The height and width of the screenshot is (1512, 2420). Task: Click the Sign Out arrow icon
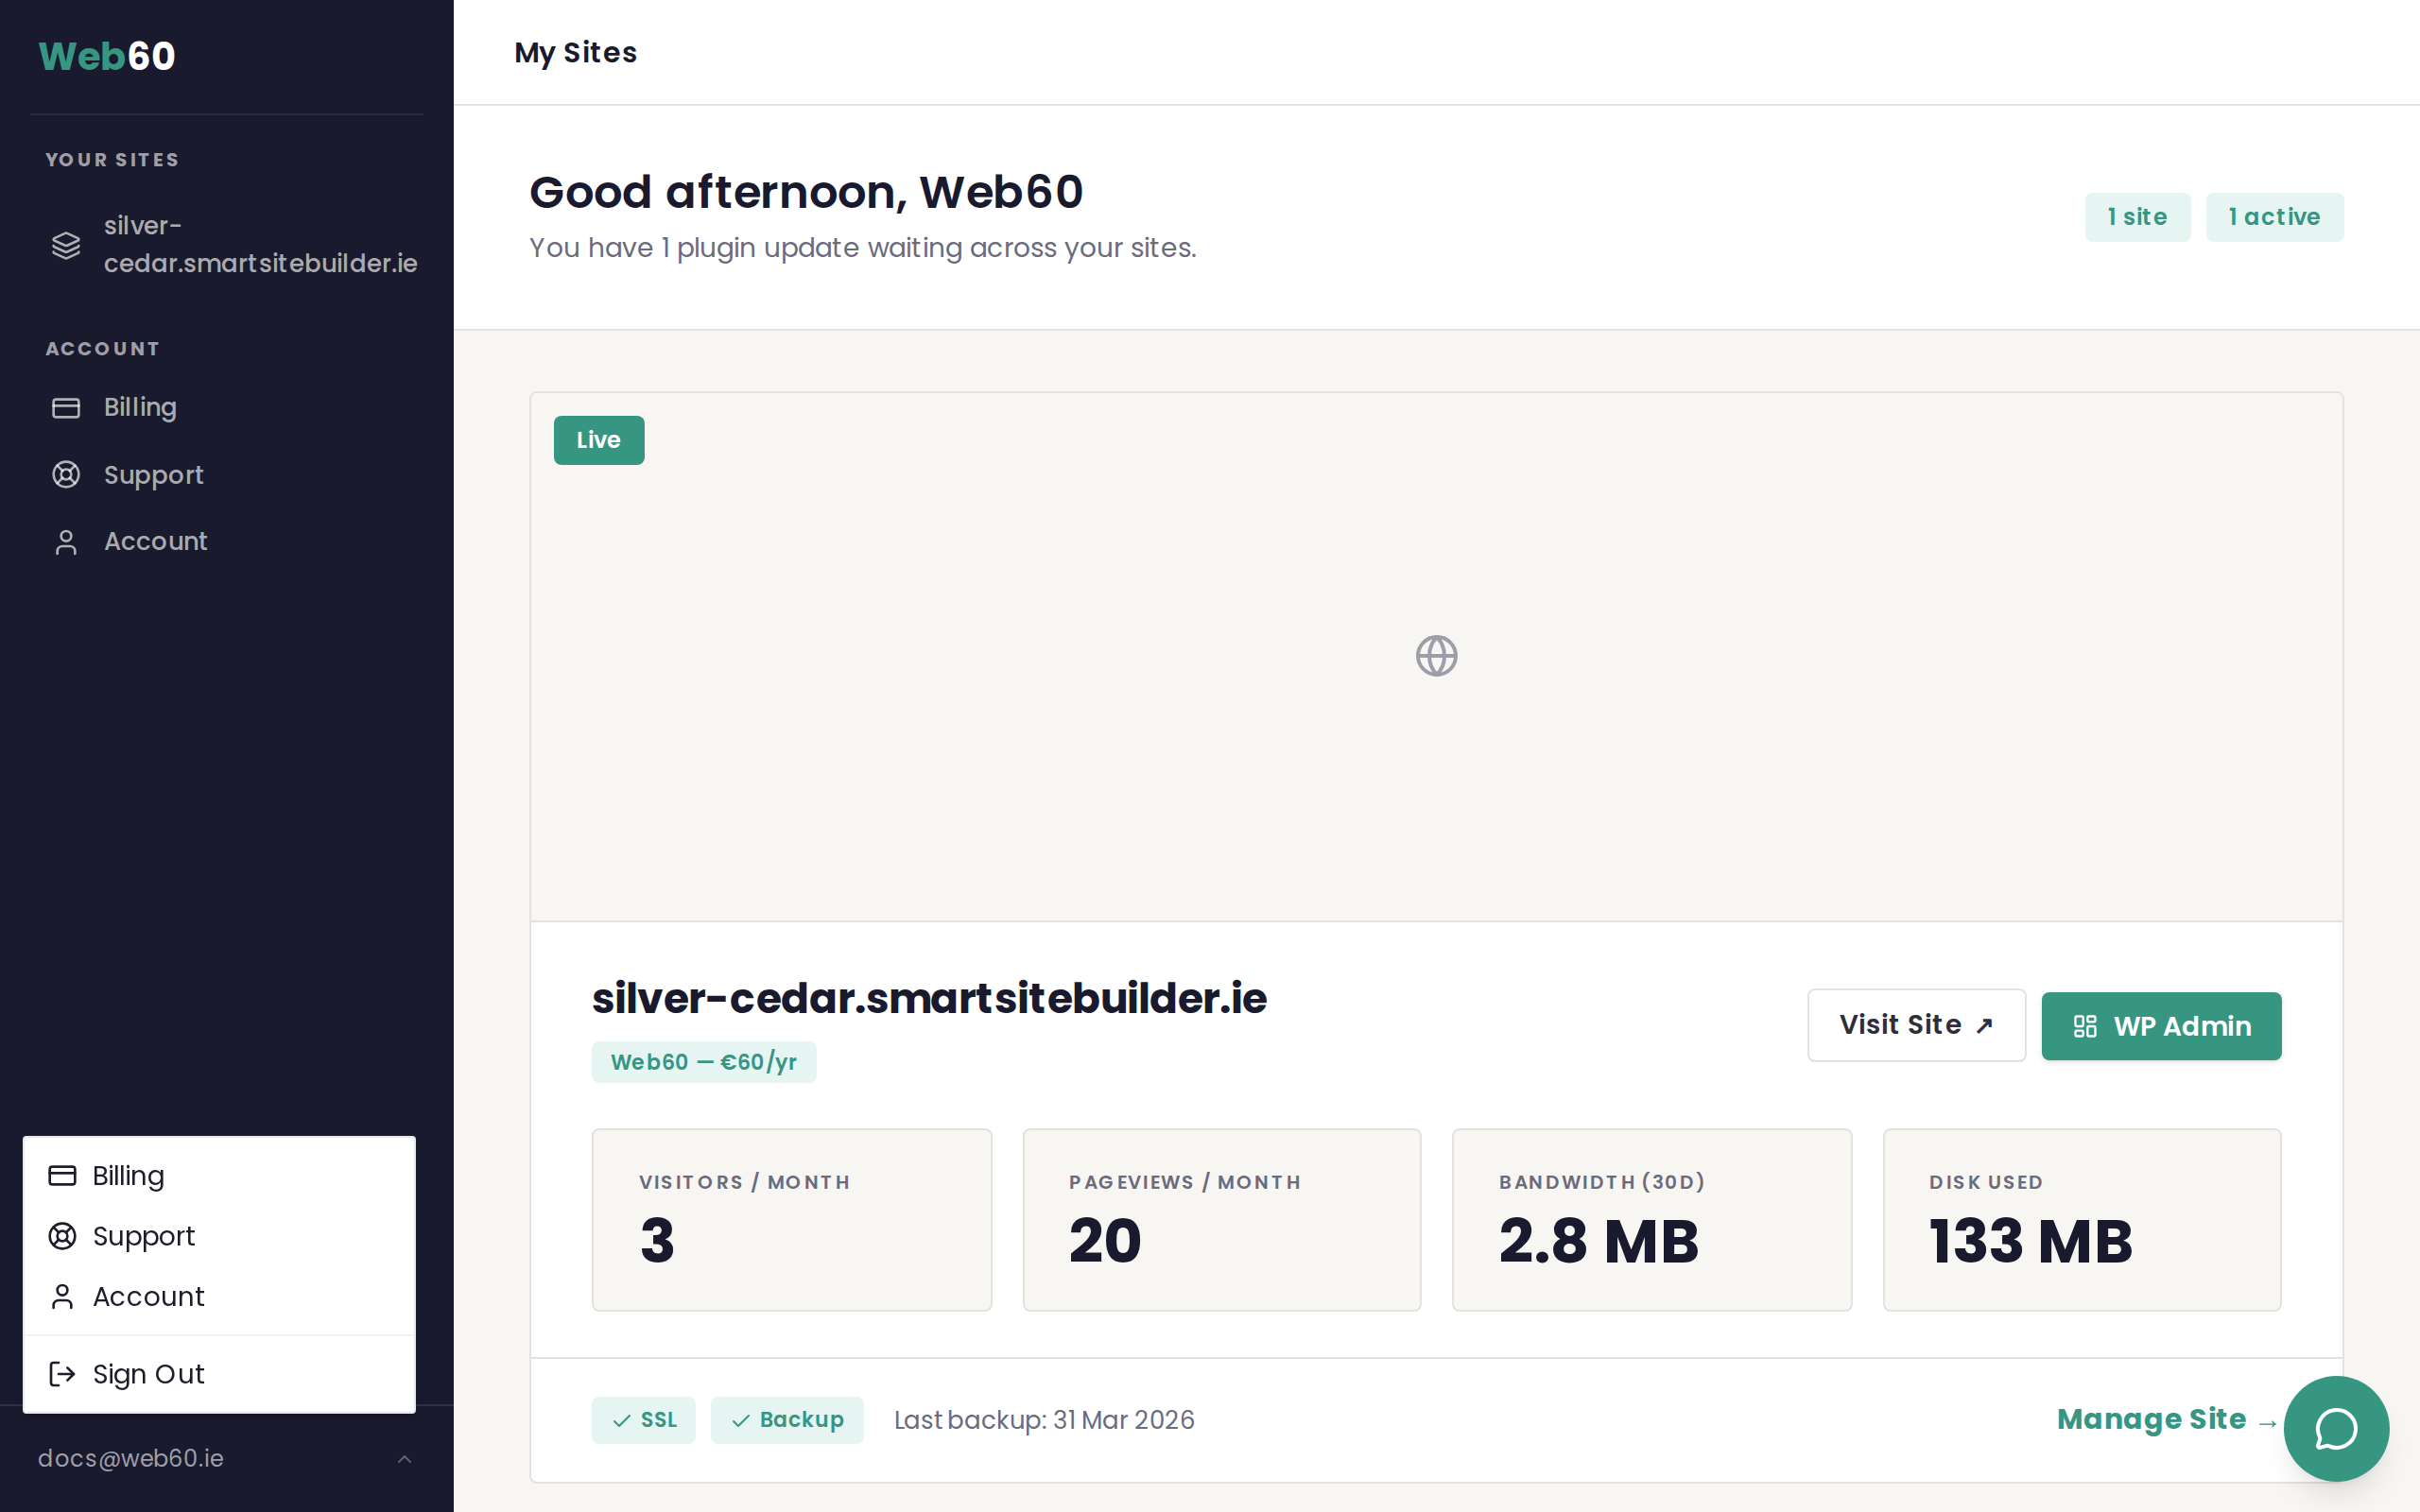tap(62, 1374)
